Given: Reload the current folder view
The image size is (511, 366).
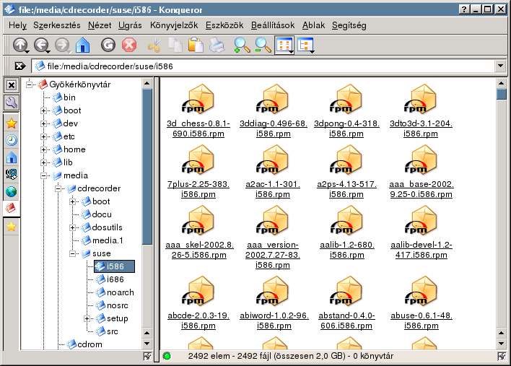Looking at the screenshot, I should tap(108, 45).
